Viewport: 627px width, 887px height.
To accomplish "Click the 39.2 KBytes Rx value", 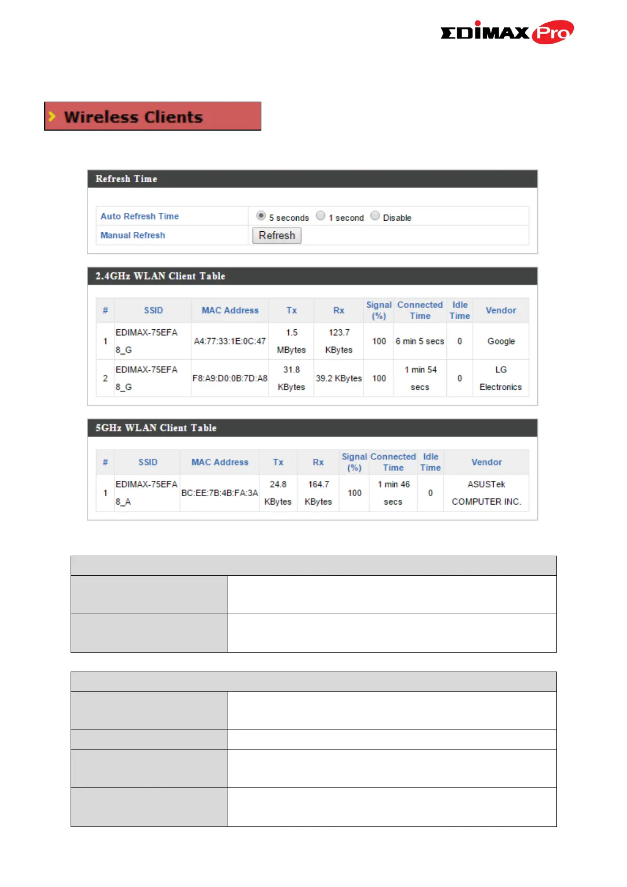I will click(339, 378).
